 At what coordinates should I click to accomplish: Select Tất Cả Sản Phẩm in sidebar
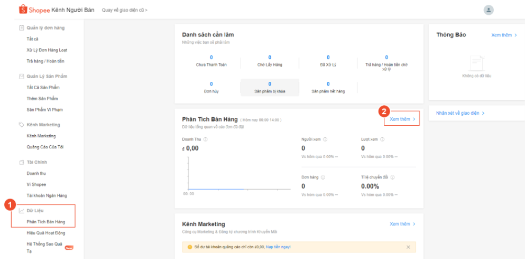[43, 87]
